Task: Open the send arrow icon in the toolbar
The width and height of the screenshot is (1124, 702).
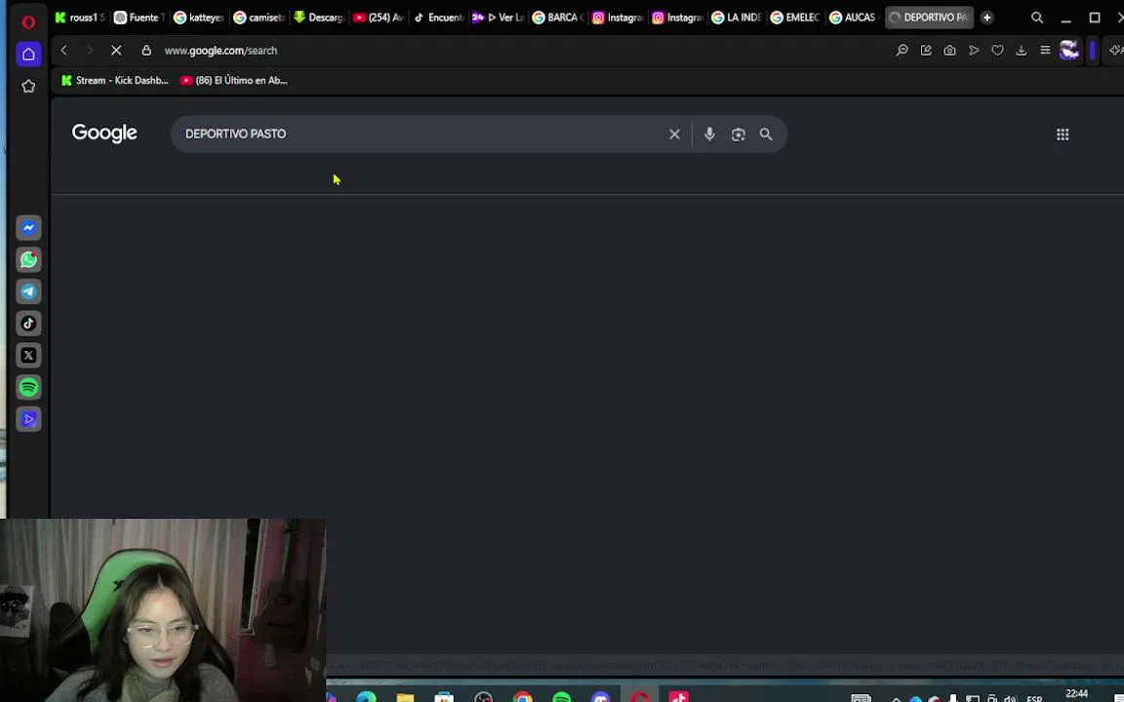Action: pos(974,50)
